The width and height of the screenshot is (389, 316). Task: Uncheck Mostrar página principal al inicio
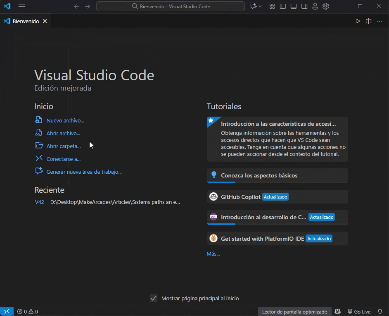tap(154, 298)
